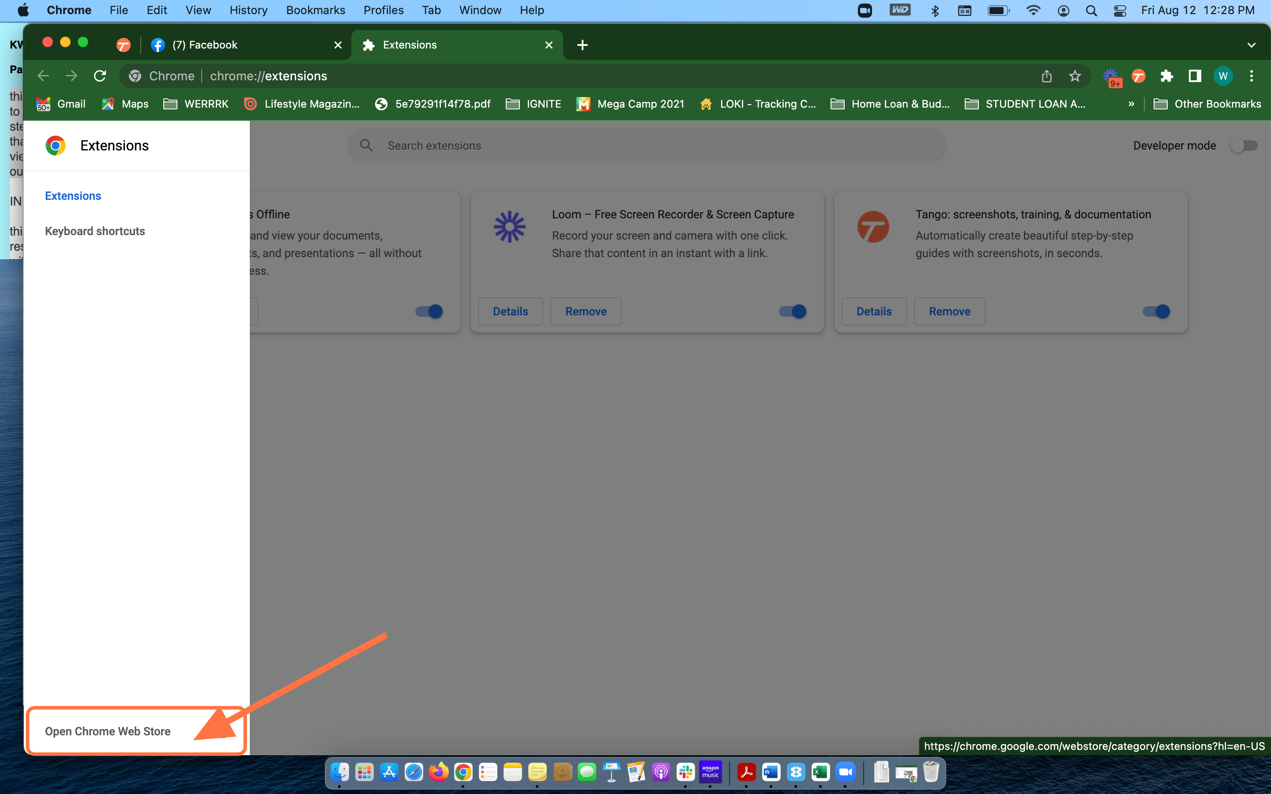Viewport: 1271px width, 794px height.
Task: Open the Other Bookmarks folder
Action: 1207,104
